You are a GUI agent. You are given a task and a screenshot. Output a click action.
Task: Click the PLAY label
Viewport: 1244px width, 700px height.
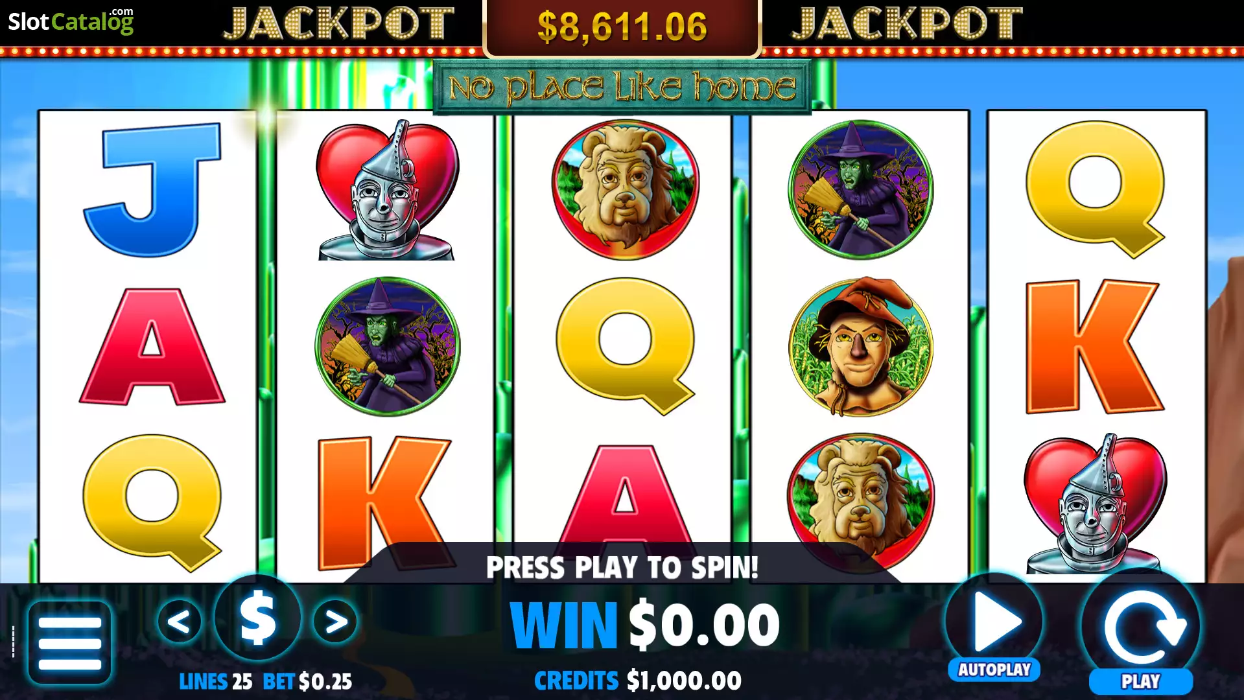point(1141,682)
